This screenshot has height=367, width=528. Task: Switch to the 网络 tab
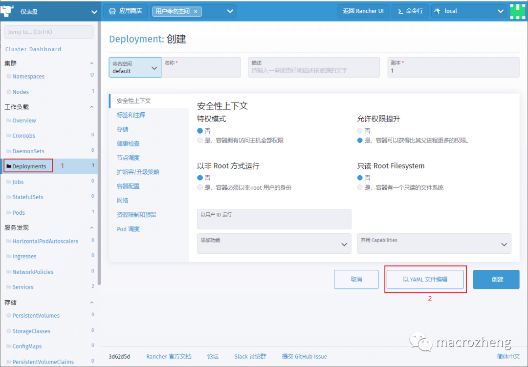123,200
